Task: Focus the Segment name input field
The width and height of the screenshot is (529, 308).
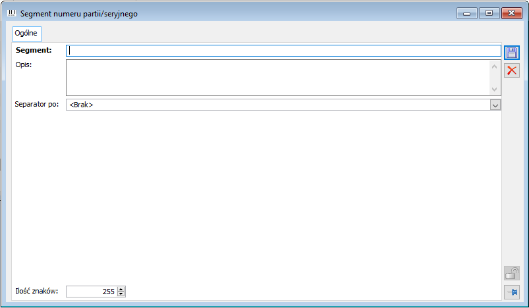Action: pos(283,51)
